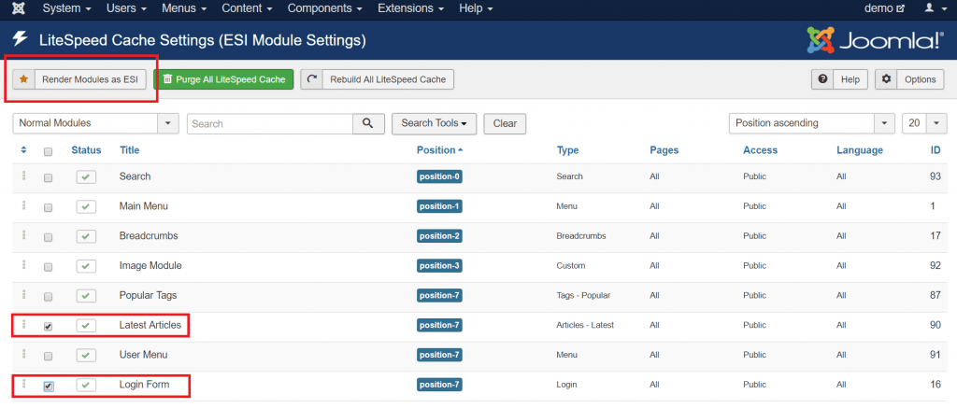This screenshot has width=957, height=408.
Task: Click Purge All LiteSpeed Cache button
Action: (224, 79)
